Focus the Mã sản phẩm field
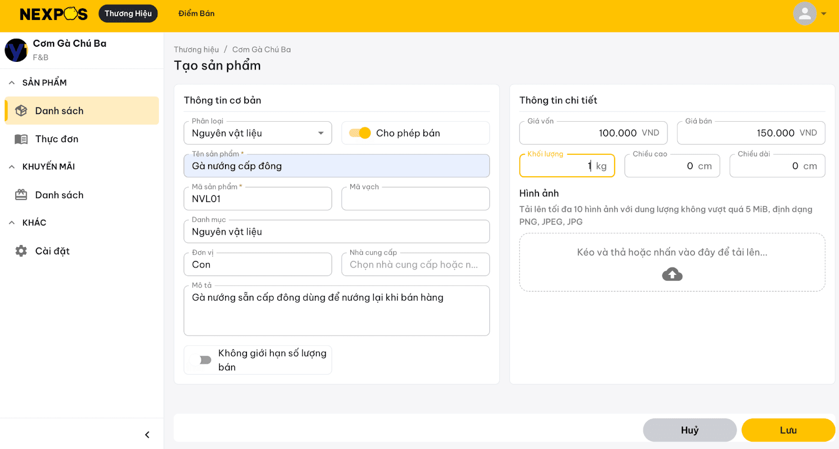839x449 pixels. point(257,199)
